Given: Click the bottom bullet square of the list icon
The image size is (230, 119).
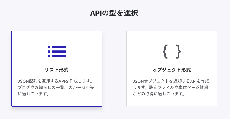Looking at the screenshot, I should pos(49,56).
